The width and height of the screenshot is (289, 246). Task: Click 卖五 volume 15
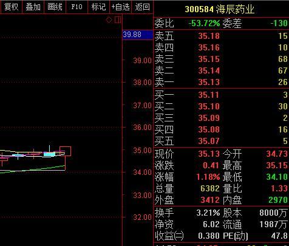pyautogui.click(x=283, y=36)
